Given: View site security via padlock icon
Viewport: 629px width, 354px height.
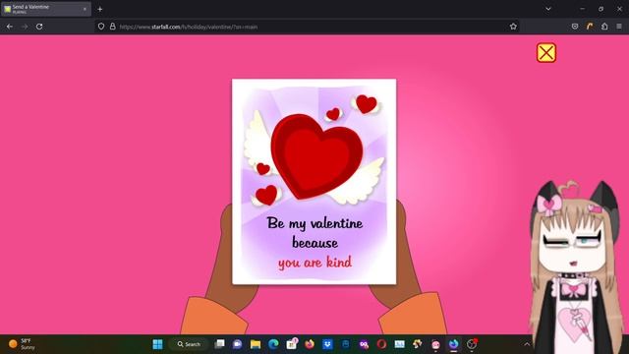Looking at the screenshot, I should click(113, 27).
